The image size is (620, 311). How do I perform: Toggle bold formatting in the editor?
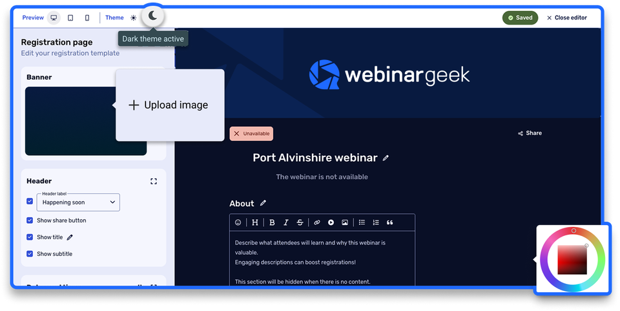pos(272,222)
